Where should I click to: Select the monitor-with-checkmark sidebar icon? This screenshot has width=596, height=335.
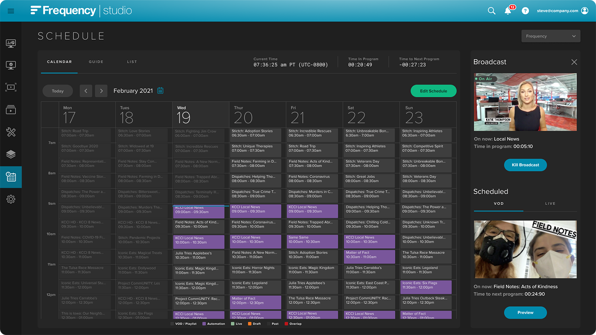pyautogui.click(x=11, y=65)
